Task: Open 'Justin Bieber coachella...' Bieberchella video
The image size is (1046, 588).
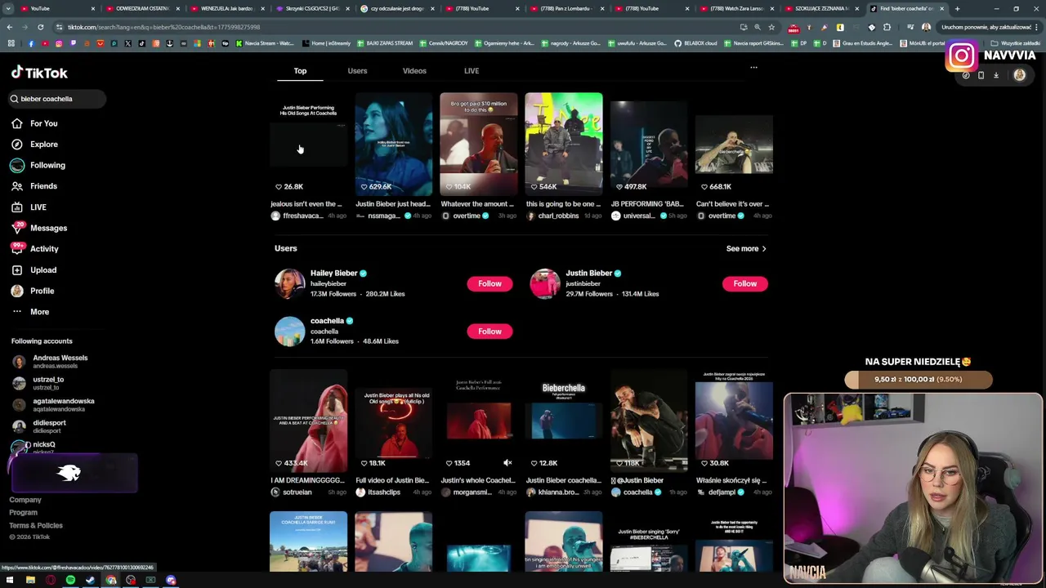Action: [x=563, y=421]
